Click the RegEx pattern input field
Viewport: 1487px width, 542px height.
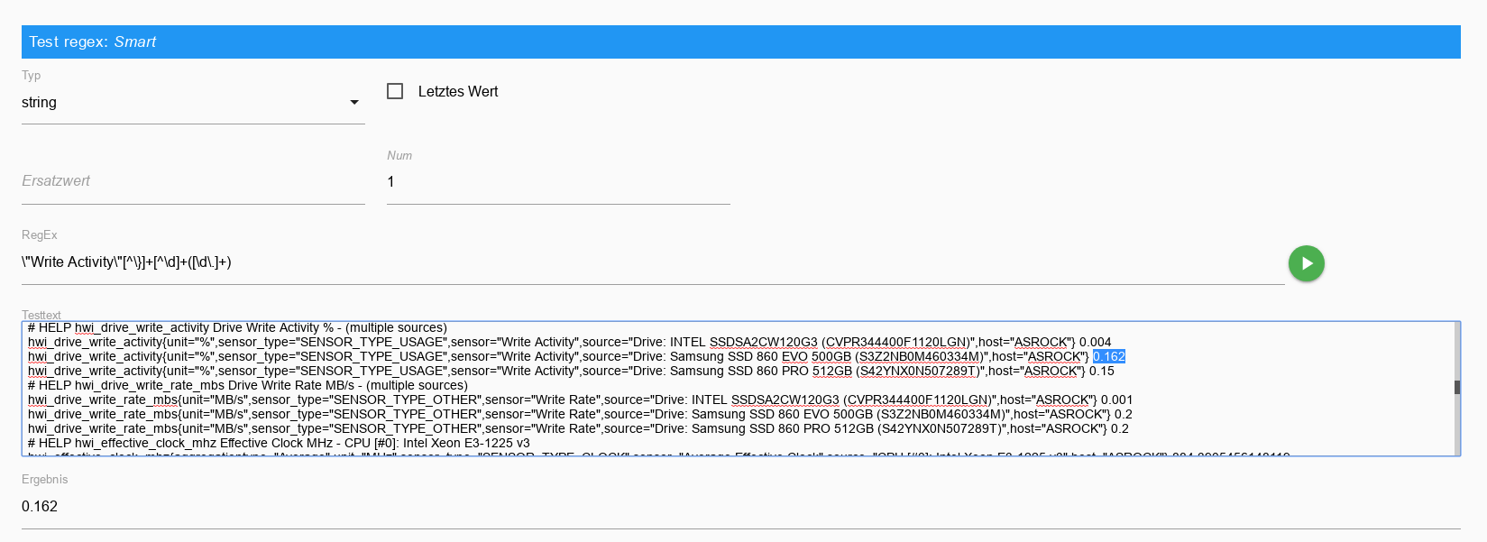tap(653, 262)
